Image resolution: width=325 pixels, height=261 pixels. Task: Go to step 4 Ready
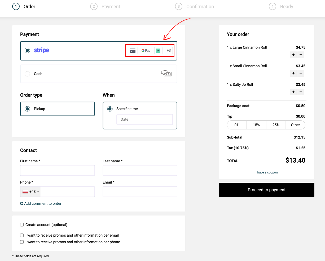pos(281,7)
